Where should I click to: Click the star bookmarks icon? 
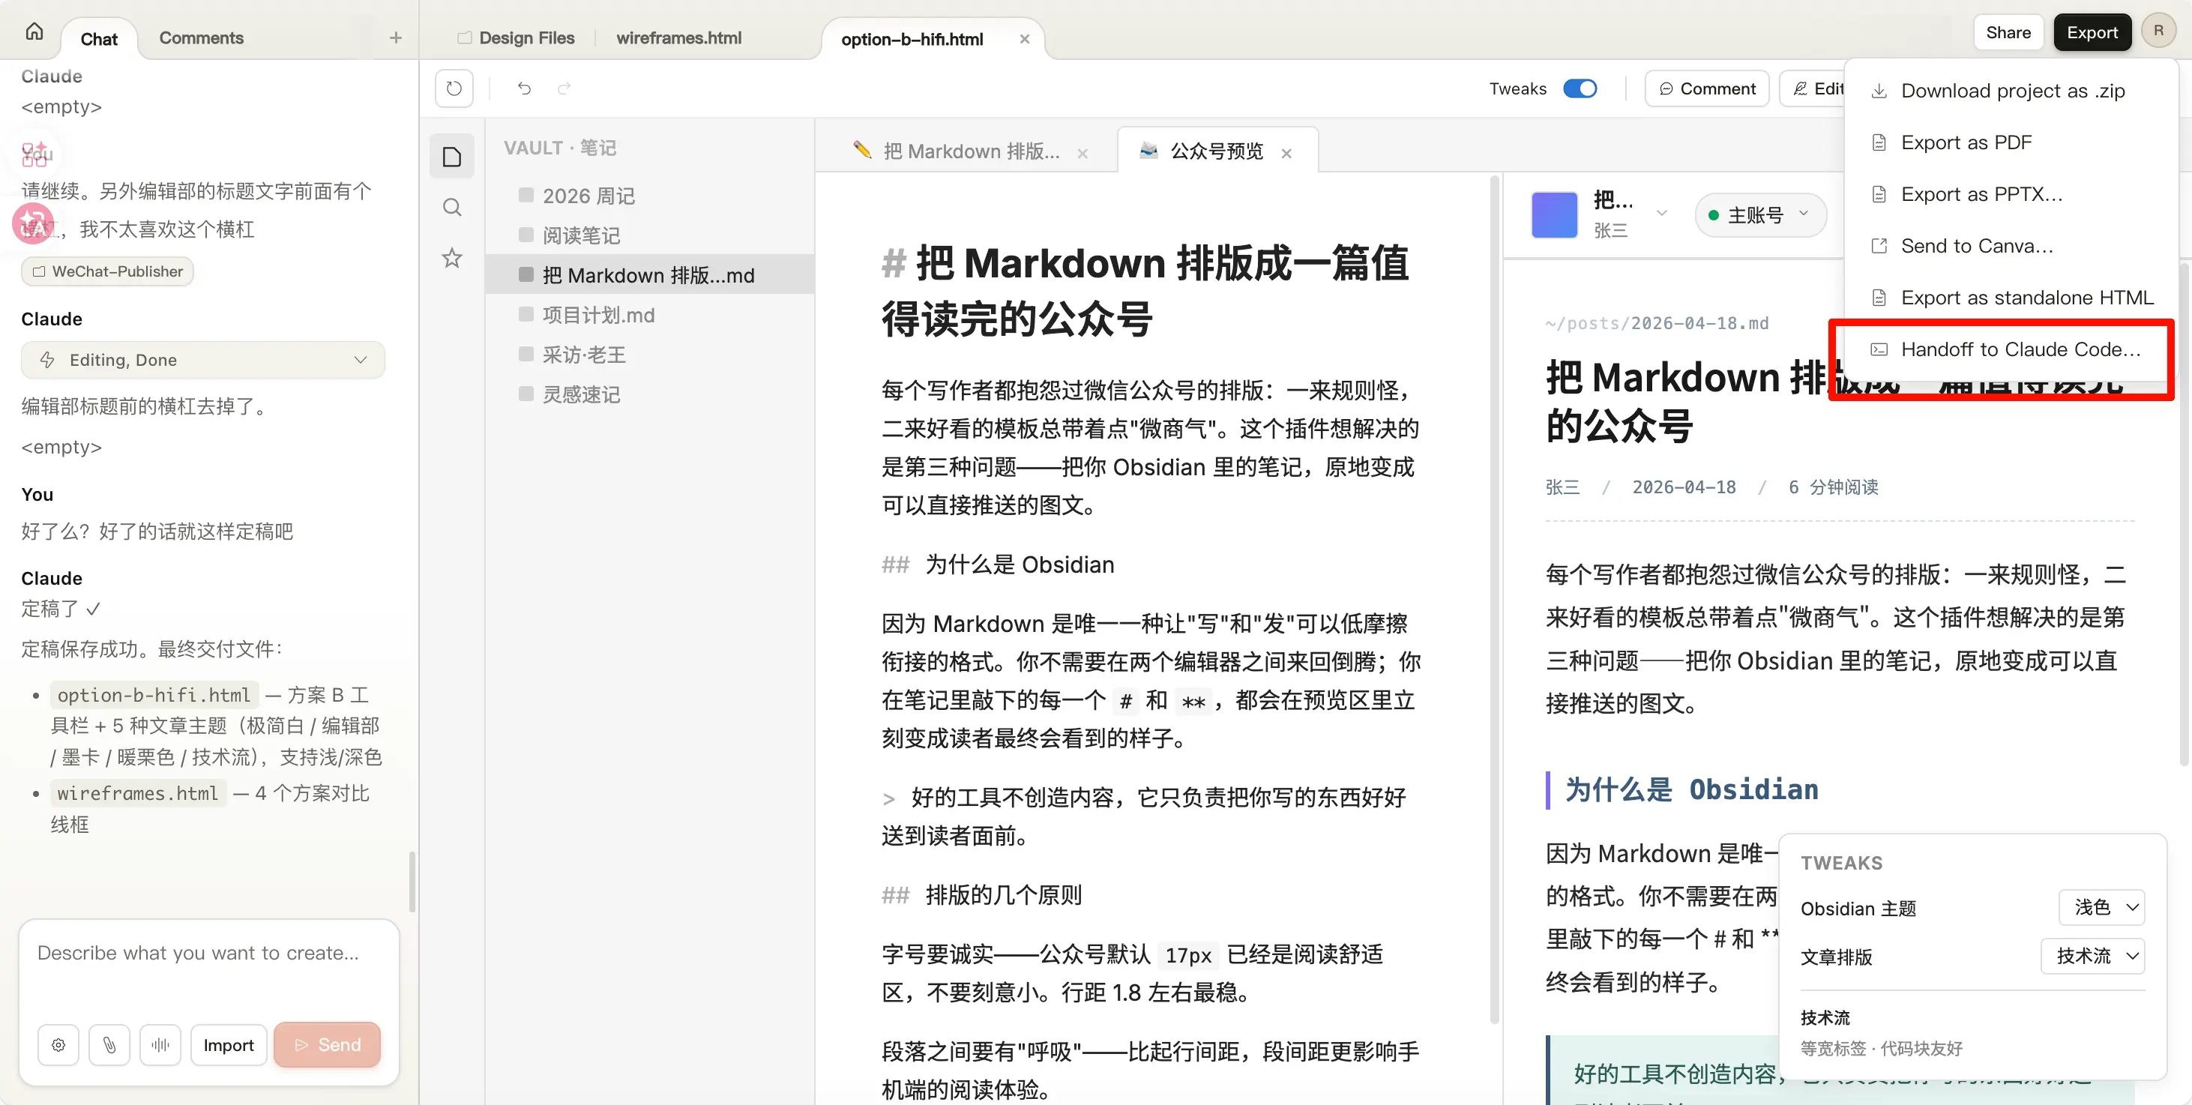click(452, 258)
